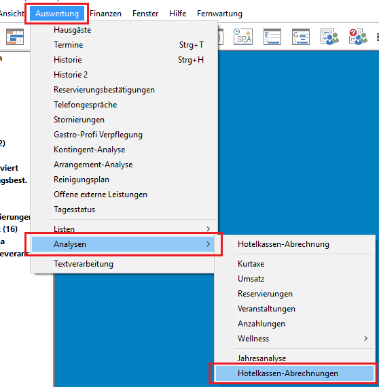This screenshot has height=387, width=379.
Task: Open the Auswertung menu
Action: 57,14
